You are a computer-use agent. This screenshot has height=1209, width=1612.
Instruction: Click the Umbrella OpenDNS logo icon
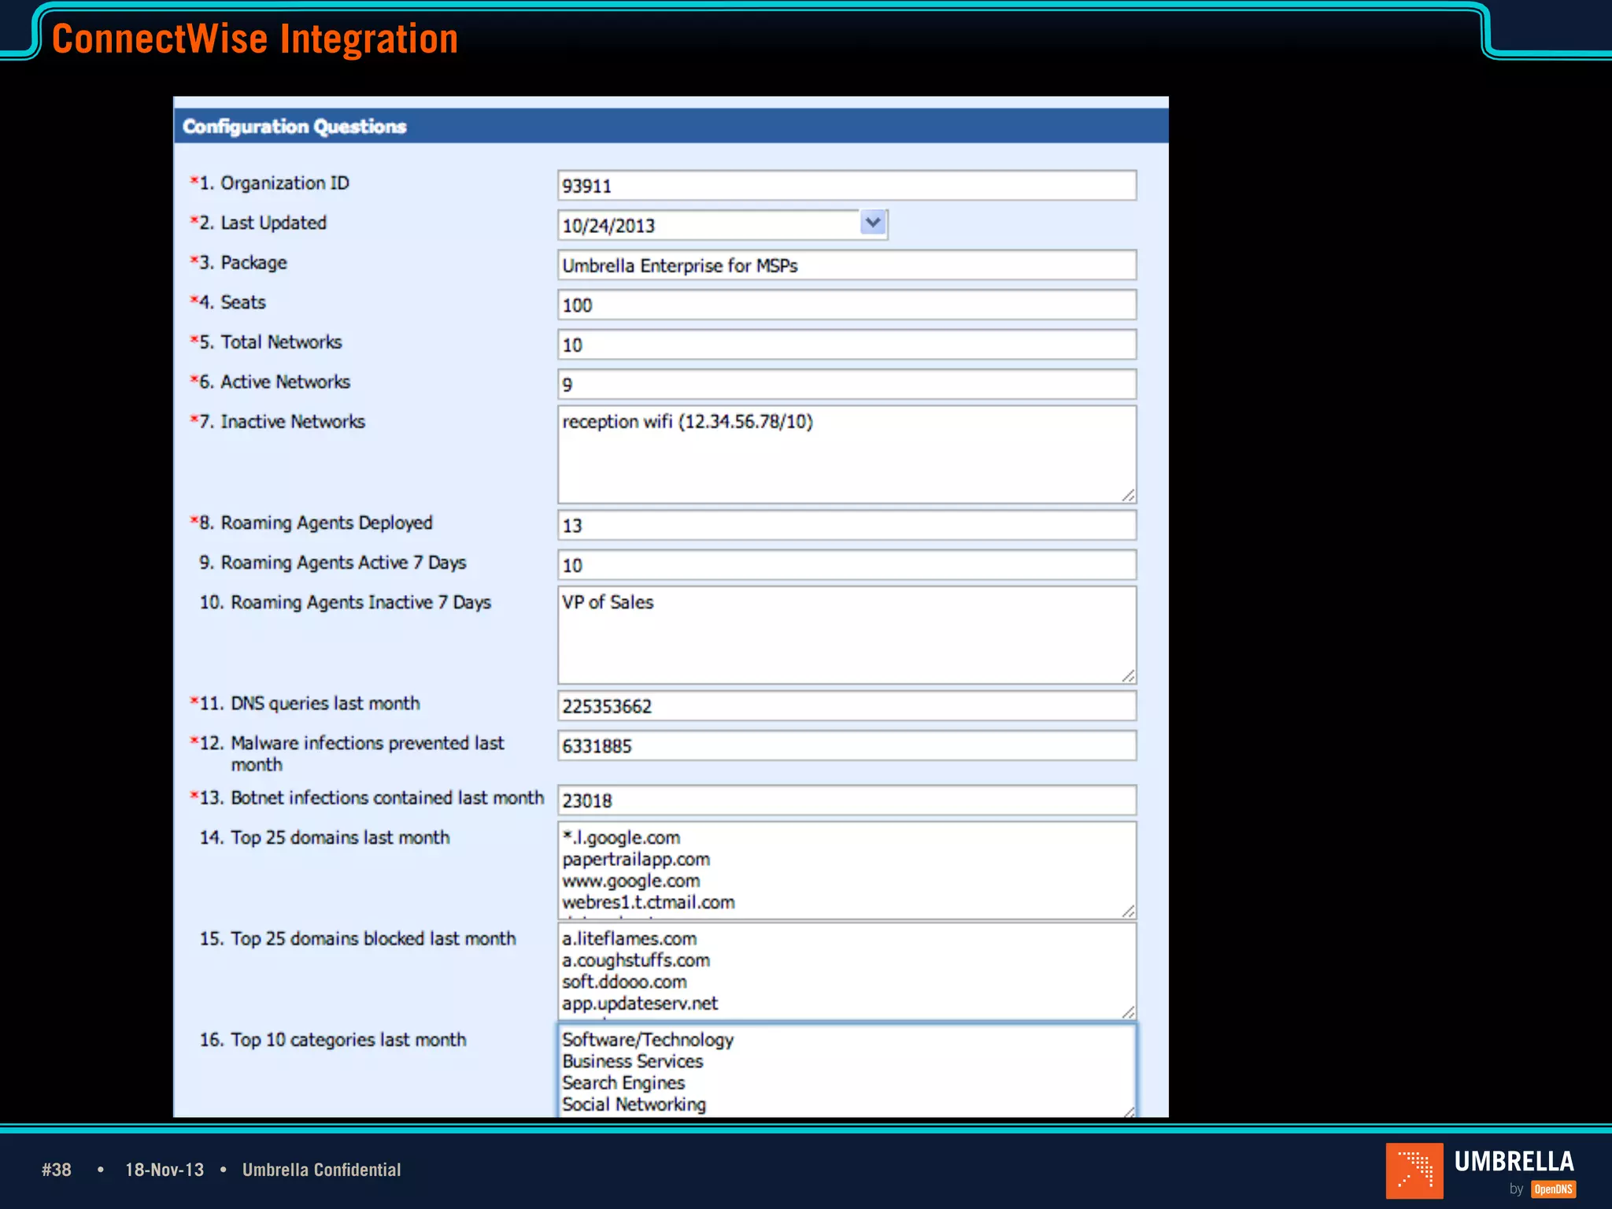pyautogui.click(x=1414, y=1170)
